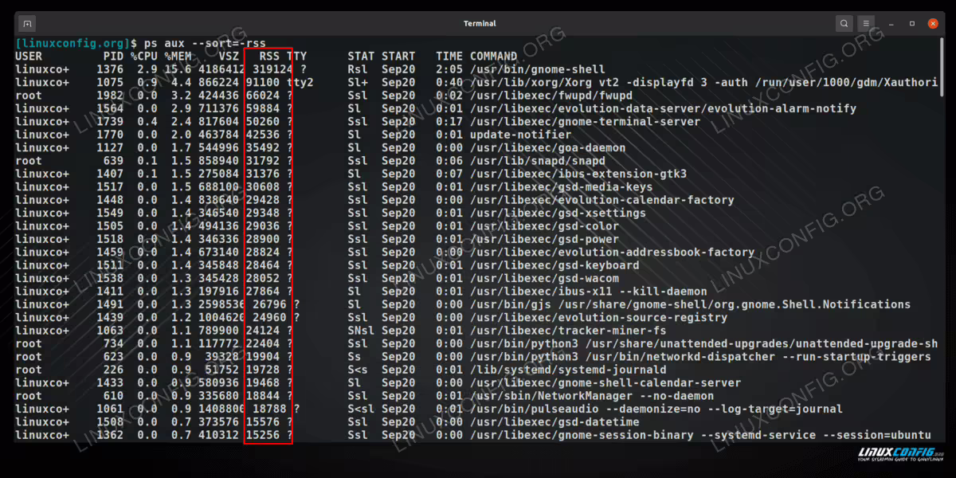Click the RSS column header

(x=269, y=57)
